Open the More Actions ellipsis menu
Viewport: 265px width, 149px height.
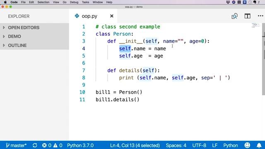[260, 16]
